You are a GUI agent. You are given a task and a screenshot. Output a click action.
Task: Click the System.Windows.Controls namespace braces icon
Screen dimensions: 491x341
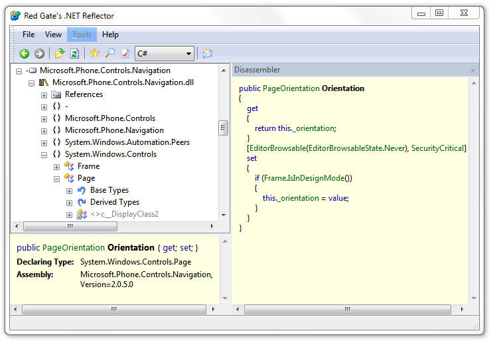pyautogui.click(x=56, y=154)
